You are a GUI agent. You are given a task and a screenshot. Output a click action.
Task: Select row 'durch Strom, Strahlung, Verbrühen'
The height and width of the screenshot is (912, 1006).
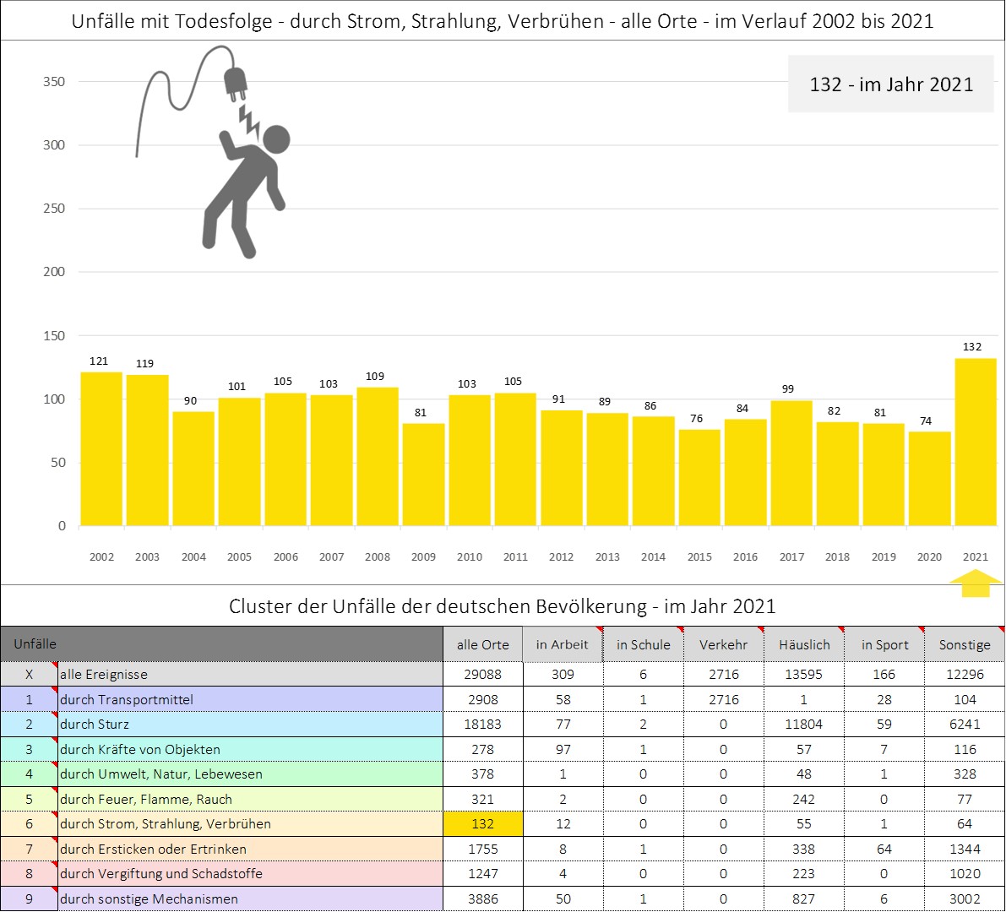[250, 824]
